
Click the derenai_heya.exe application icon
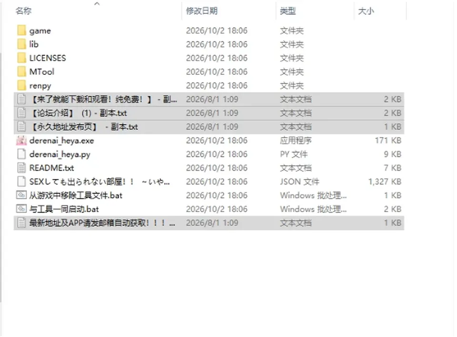pos(21,140)
